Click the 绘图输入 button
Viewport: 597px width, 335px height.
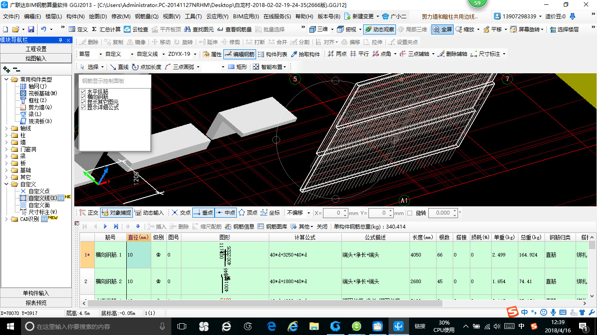pos(36,58)
